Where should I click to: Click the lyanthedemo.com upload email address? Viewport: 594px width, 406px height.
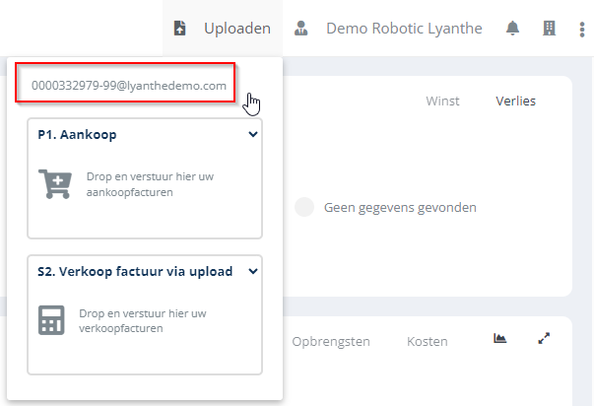(x=129, y=86)
